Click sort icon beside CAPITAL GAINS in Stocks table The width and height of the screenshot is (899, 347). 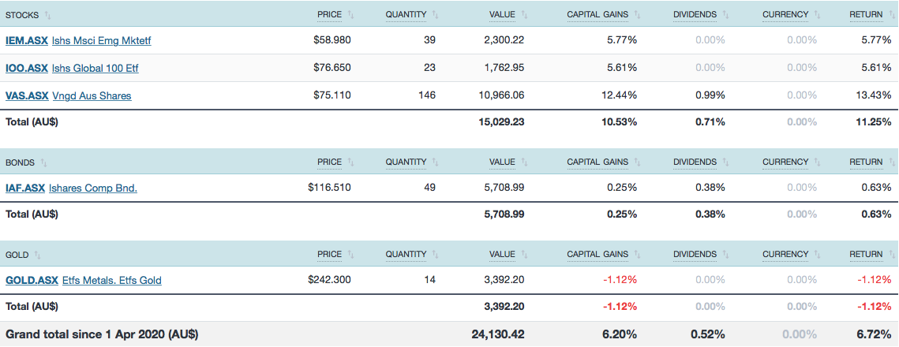click(x=637, y=15)
